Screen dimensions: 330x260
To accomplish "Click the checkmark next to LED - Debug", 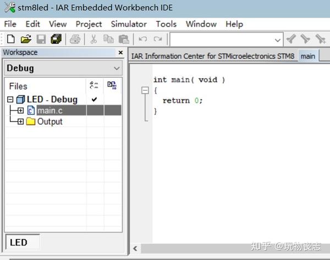I will point(94,99).
